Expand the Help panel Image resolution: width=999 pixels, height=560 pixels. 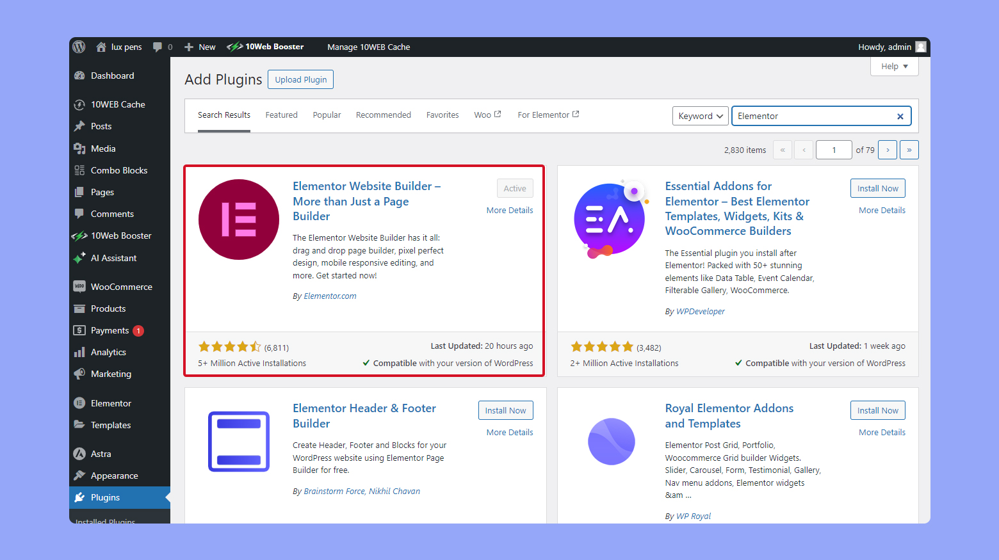pos(894,66)
